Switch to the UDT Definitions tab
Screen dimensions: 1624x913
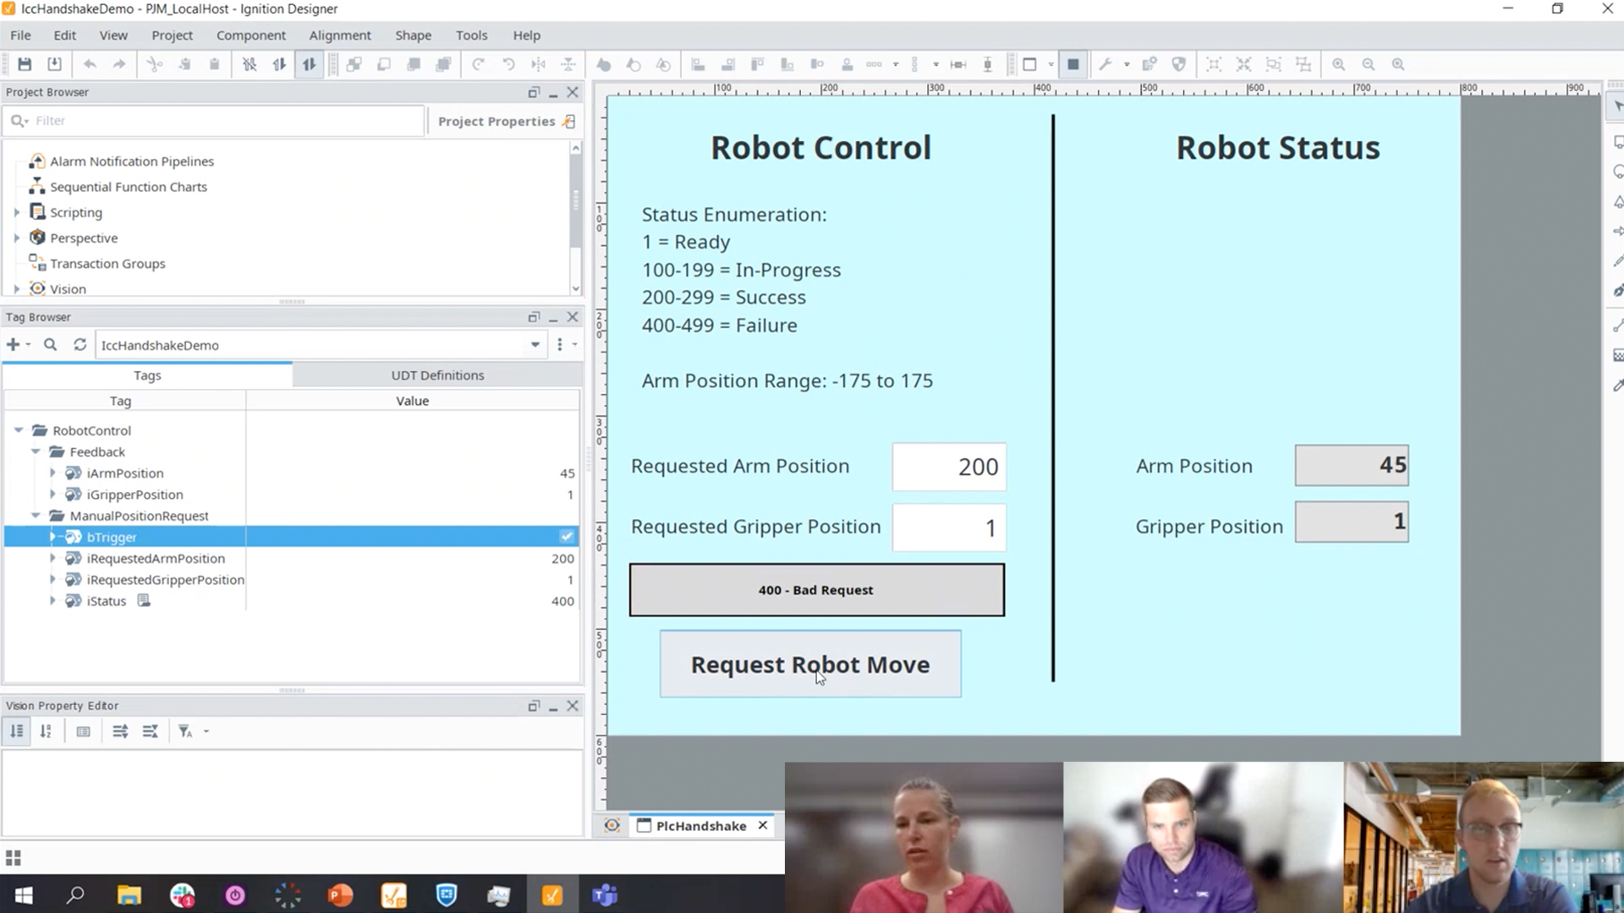[437, 375]
